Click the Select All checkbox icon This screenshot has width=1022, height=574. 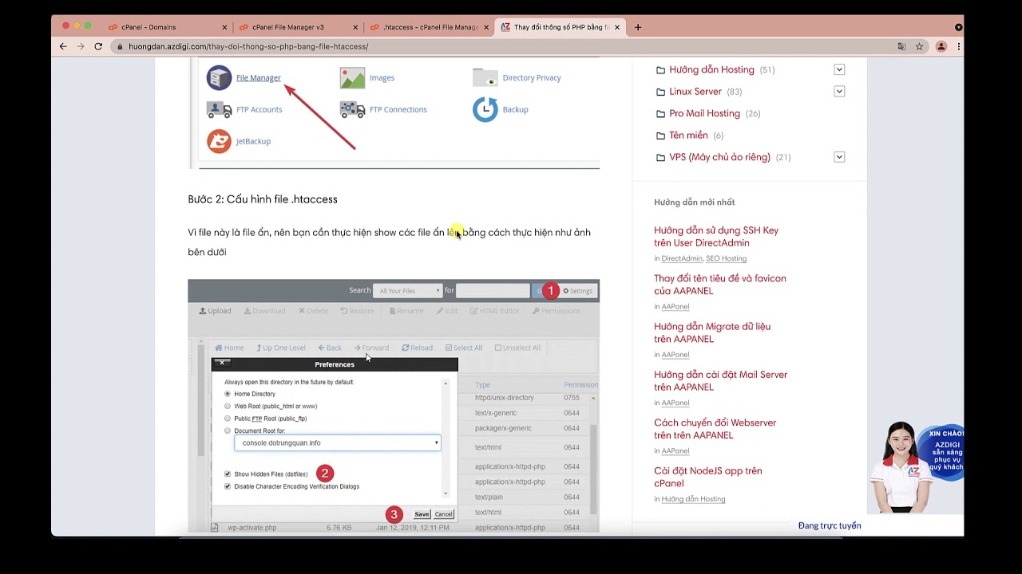pos(449,348)
